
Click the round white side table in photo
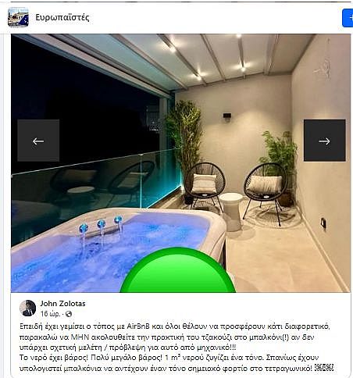[231, 212]
